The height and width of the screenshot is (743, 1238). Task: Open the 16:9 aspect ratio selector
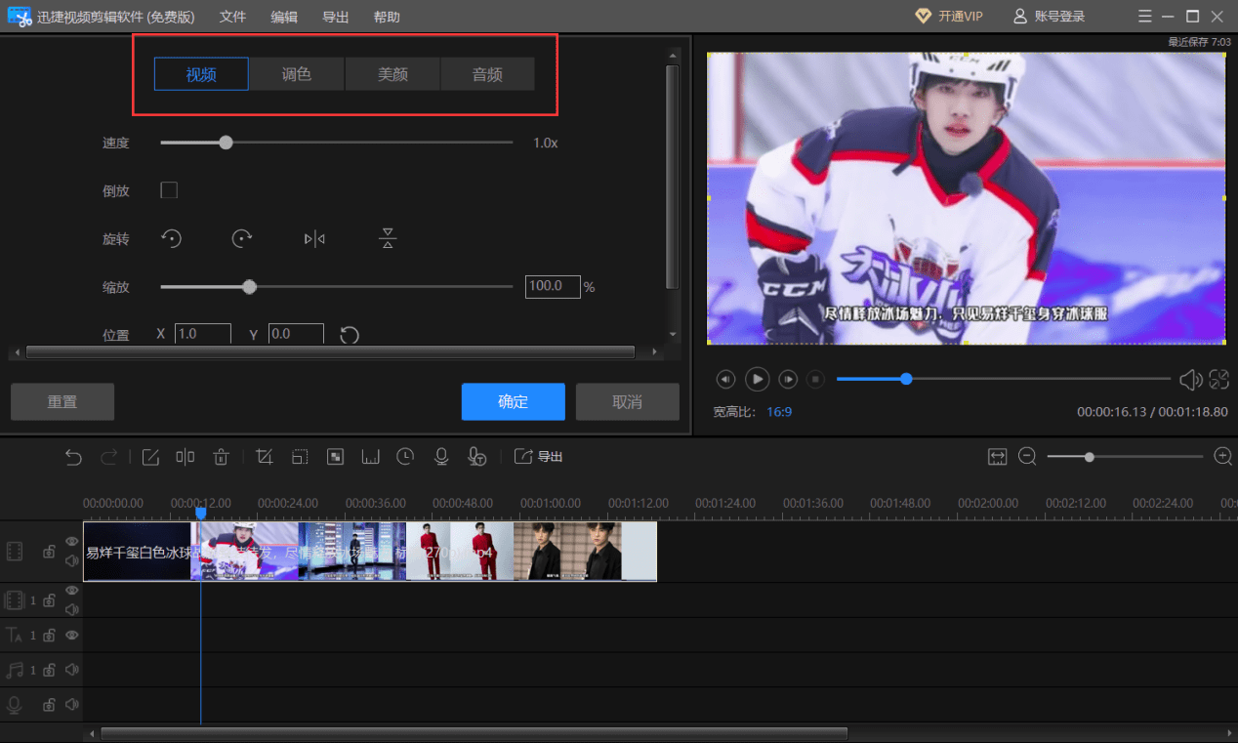[779, 412]
